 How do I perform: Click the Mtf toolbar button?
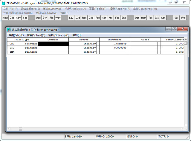111,18
